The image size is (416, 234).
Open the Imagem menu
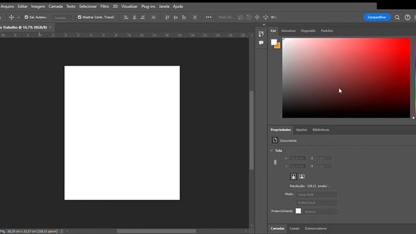point(38,6)
